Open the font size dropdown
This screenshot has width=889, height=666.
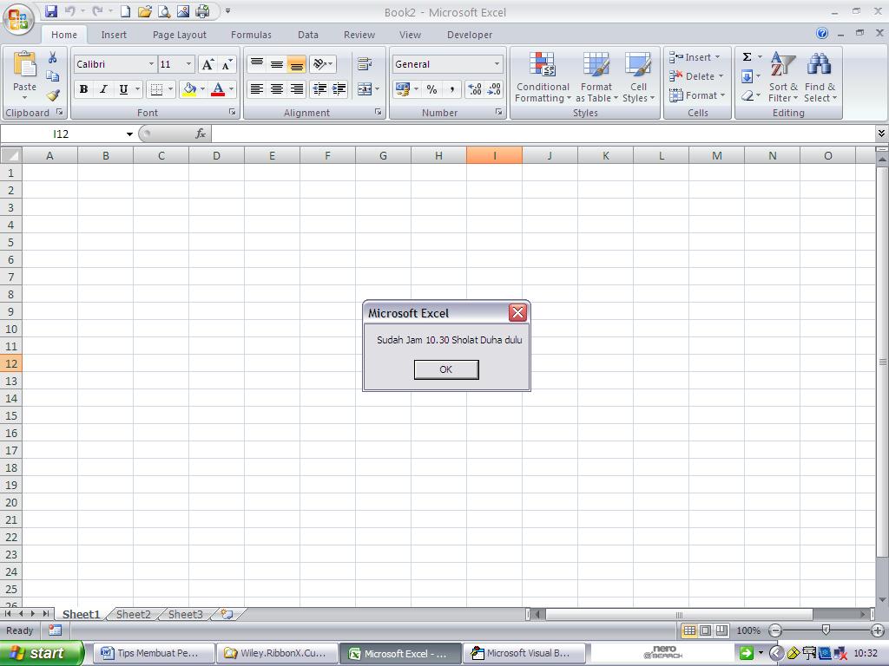188,64
